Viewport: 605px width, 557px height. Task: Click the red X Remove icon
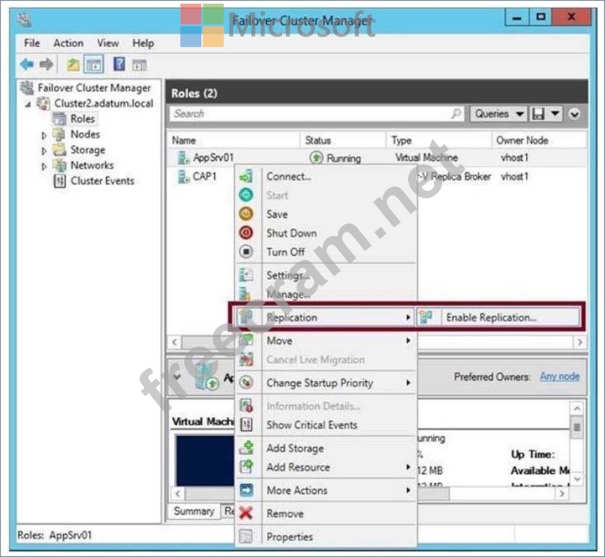pyautogui.click(x=246, y=513)
